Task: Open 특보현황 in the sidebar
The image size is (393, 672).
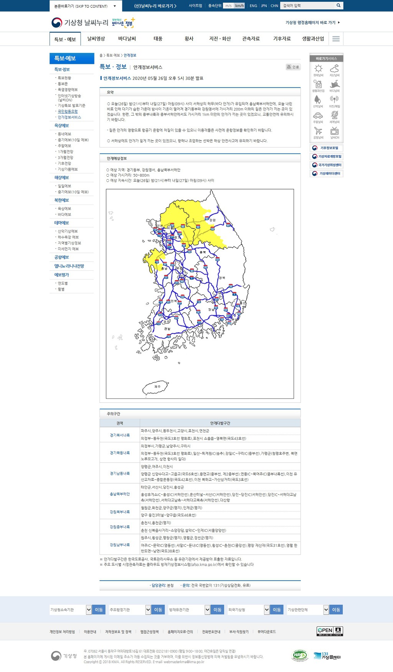Action: (x=64, y=78)
